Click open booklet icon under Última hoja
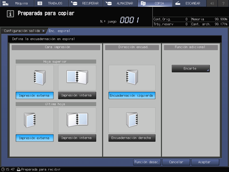Image resolution: width=229 pixels, height=172 pixels. [77, 120]
